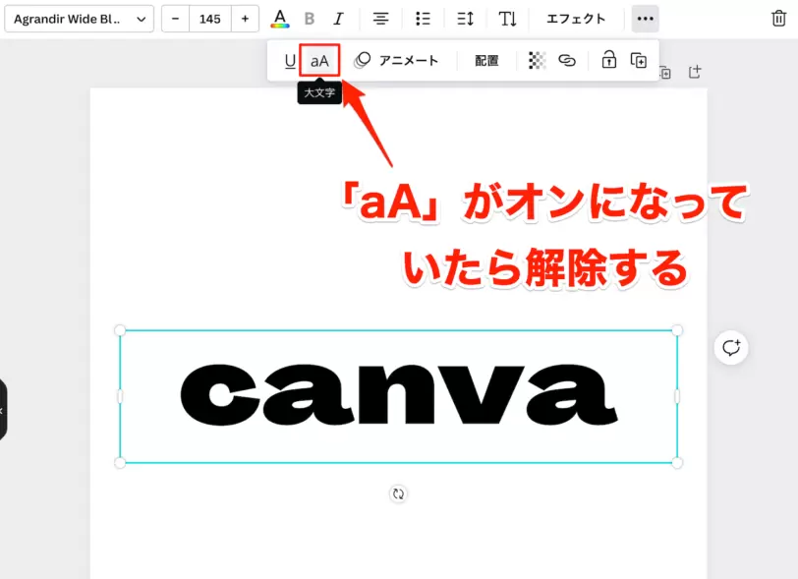The width and height of the screenshot is (798, 579).
Task: Delete element with trash icon
Action: (778, 19)
